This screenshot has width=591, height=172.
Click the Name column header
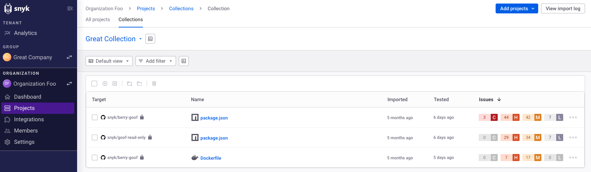pyautogui.click(x=197, y=99)
